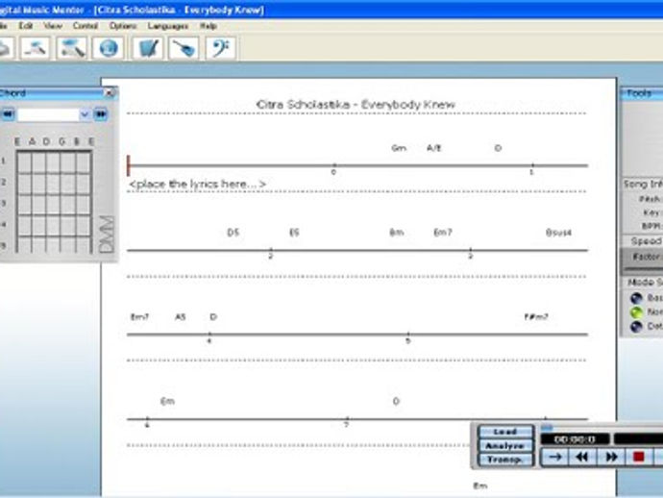663x498 pixels.
Task: Click the F#m7 chord label
Action: tap(536, 316)
